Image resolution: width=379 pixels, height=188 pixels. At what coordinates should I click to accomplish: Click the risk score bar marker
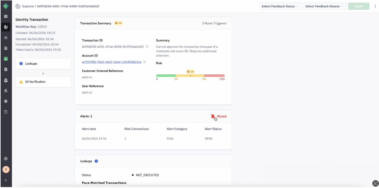coord(190,75)
